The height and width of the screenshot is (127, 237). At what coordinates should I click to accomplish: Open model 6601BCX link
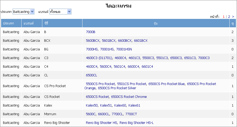click(x=141, y=40)
